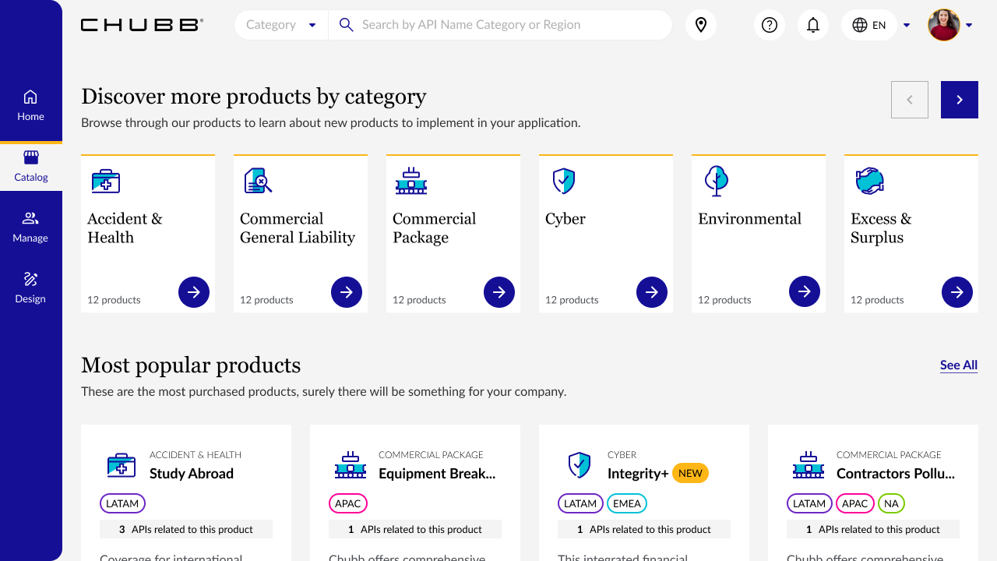Open the Design sidebar item
Viewport: 997px width, 561px height.
click(30, 288)
